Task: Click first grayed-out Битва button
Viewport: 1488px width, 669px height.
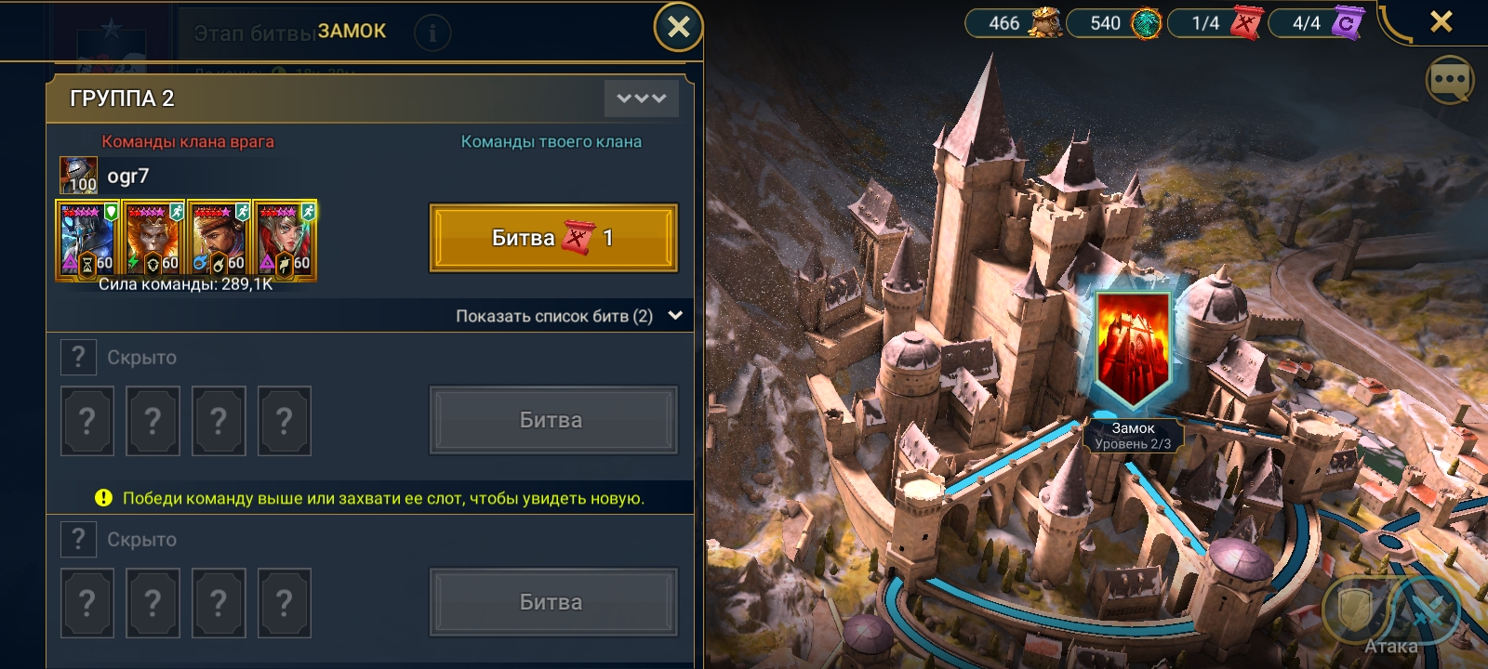Action: point(553,420)
